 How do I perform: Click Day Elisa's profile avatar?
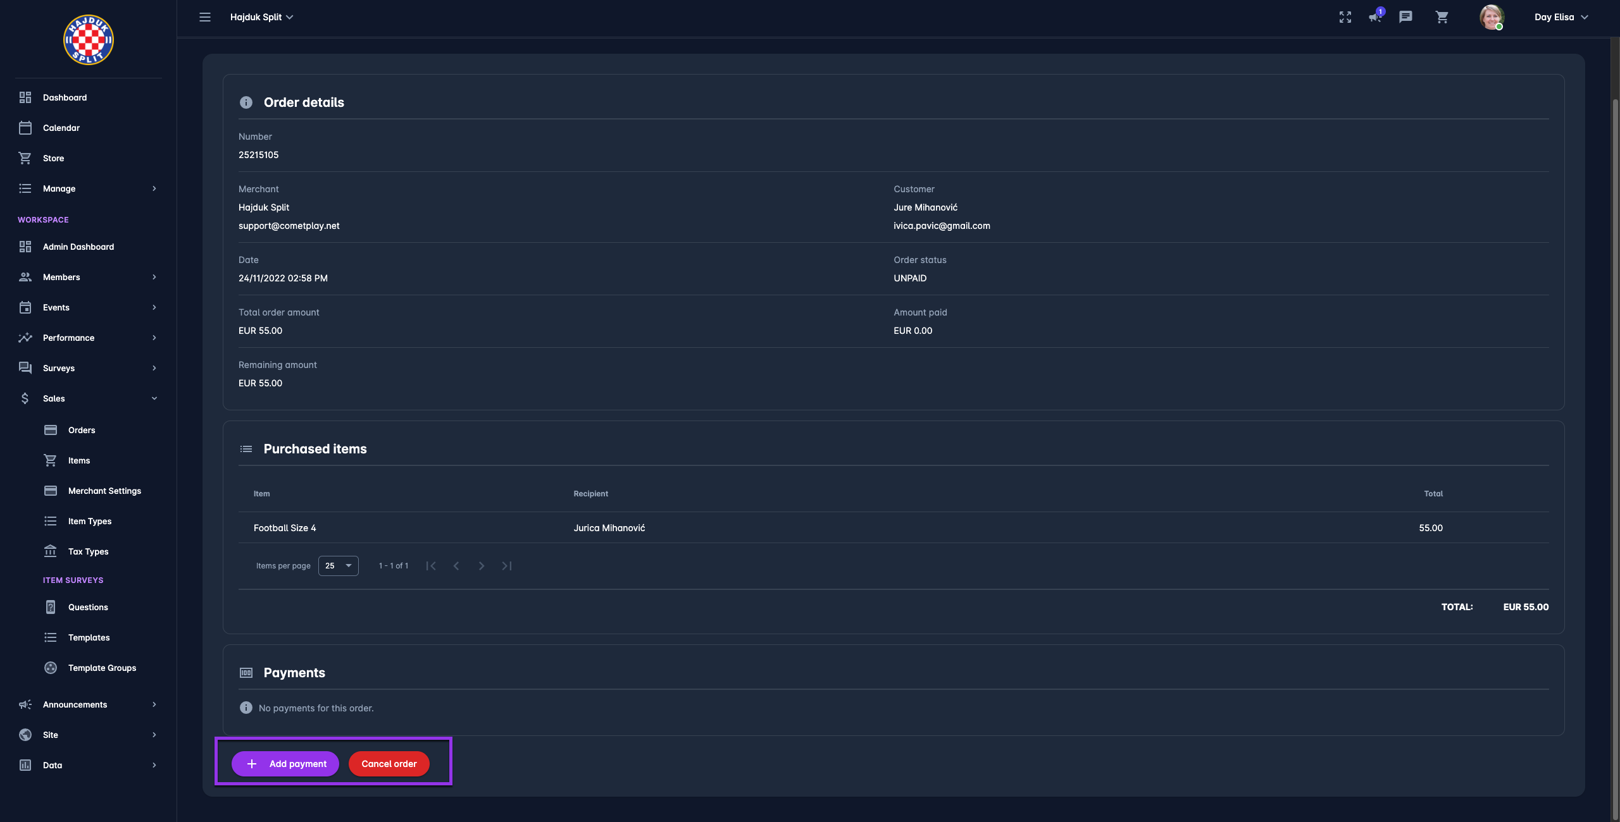[x=1491, y=17]
